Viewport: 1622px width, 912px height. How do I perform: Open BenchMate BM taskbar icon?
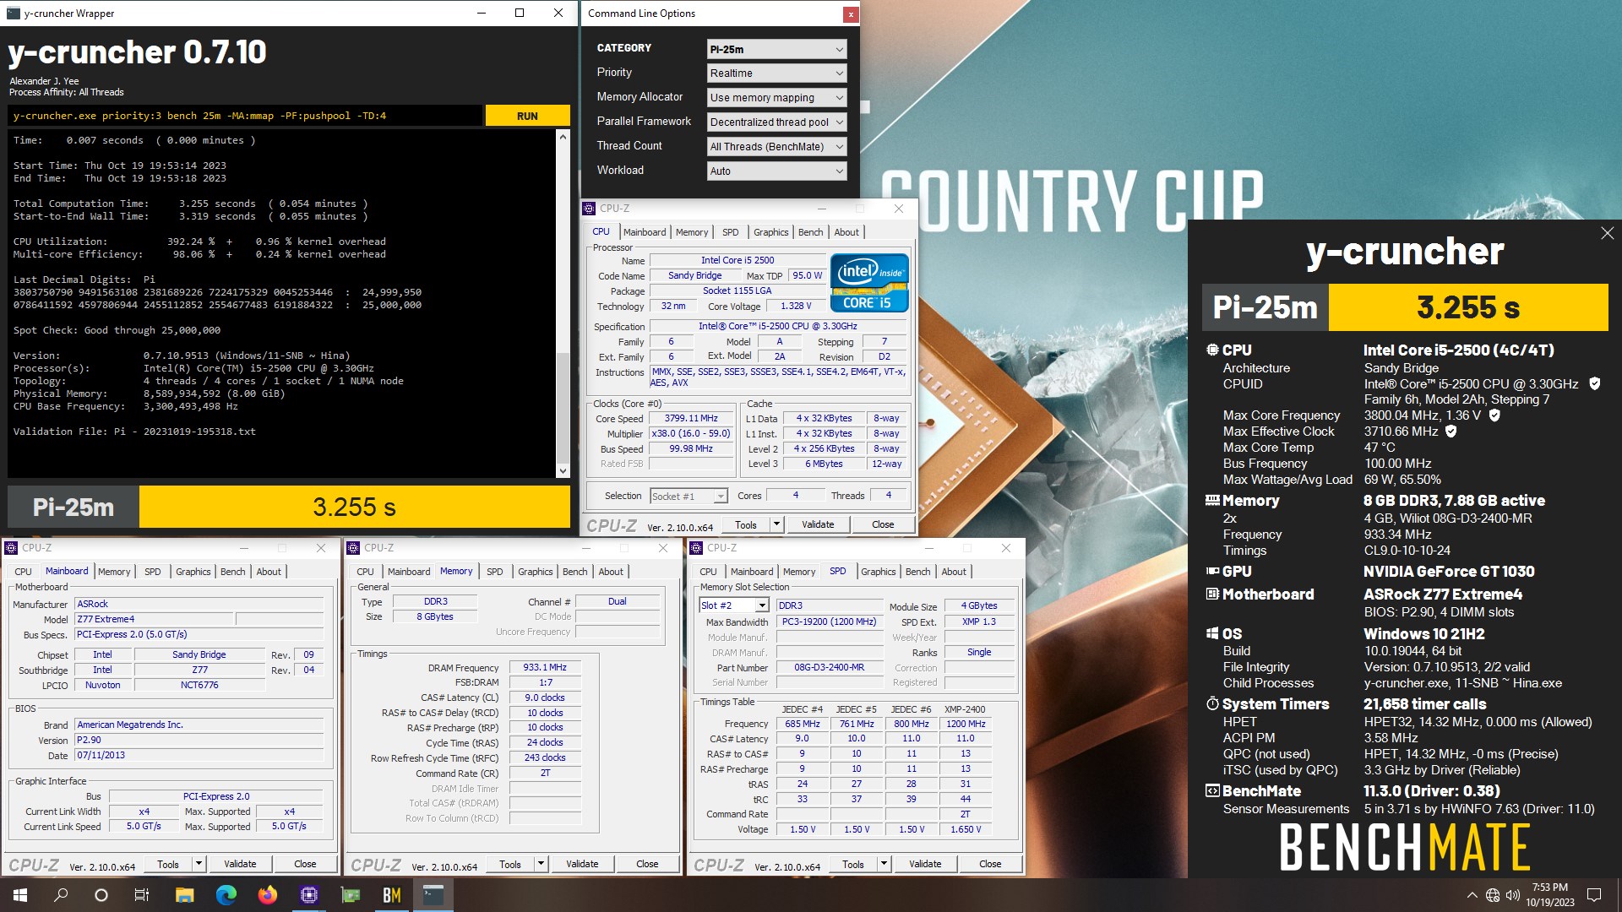coord(391,895)
